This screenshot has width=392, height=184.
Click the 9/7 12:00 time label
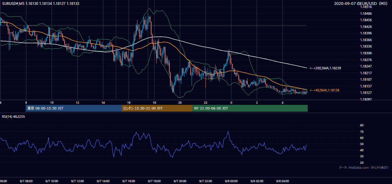tap(77, 181)
